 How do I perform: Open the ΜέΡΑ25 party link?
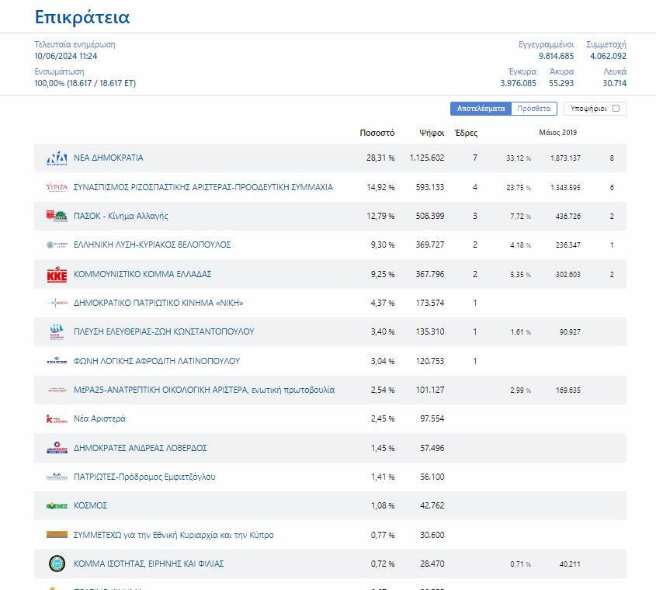(203, 390)
